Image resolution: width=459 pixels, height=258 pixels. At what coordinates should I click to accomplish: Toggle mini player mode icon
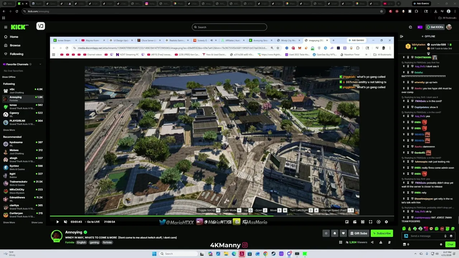click(x=347, y=222)
